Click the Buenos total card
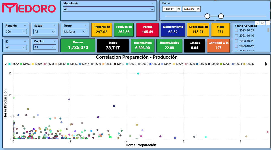271x150 pixels. pyautogui.click(x=78, y=45)
